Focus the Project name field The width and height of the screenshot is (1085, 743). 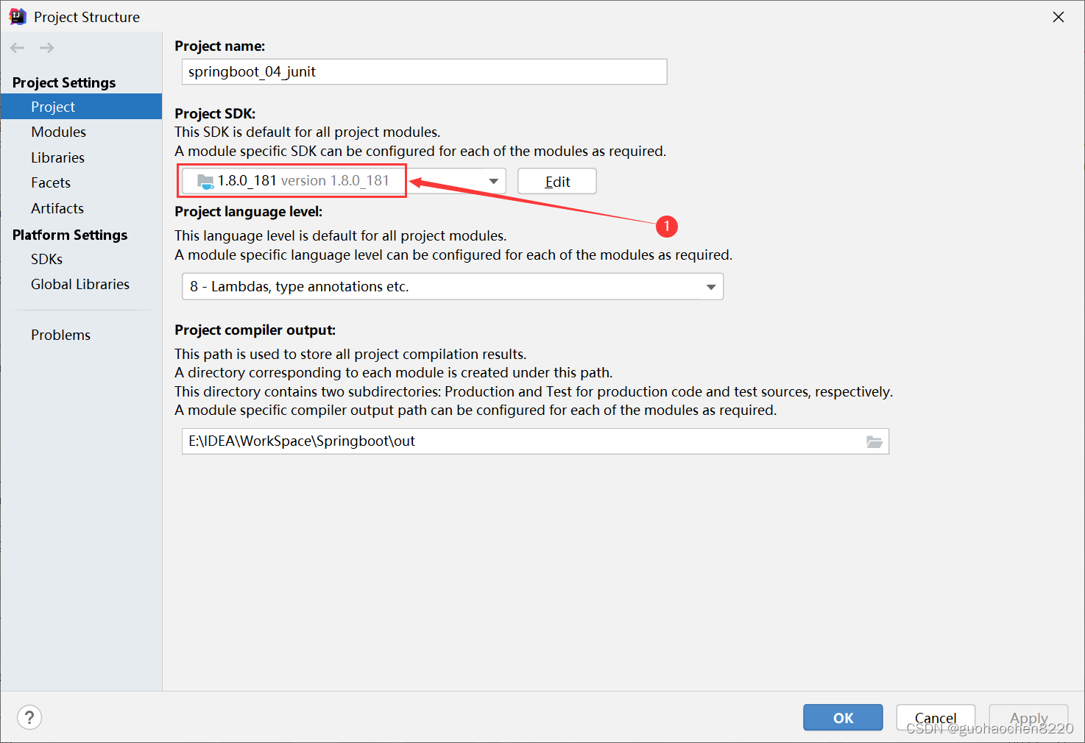pos(424,72)
